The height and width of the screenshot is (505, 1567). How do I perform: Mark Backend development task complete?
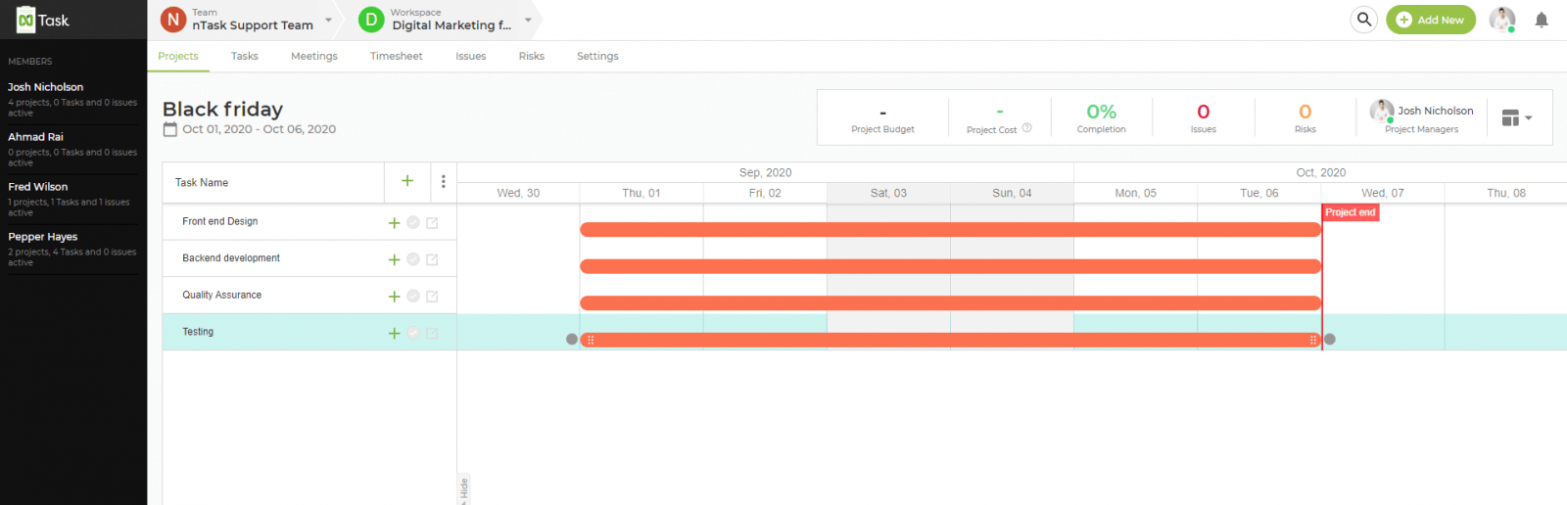(x=413, y=259)
